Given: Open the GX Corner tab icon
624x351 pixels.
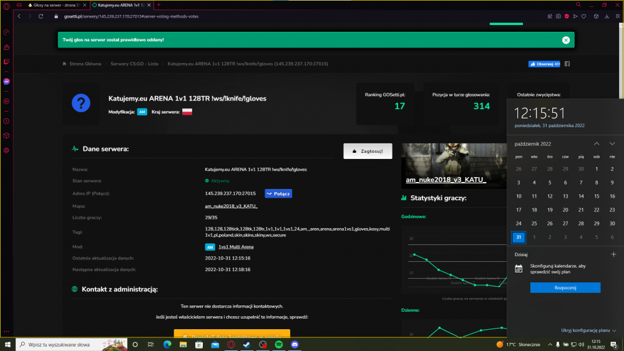Looking at the screenshot, I should pyautogui.click(x=19, y=5).
